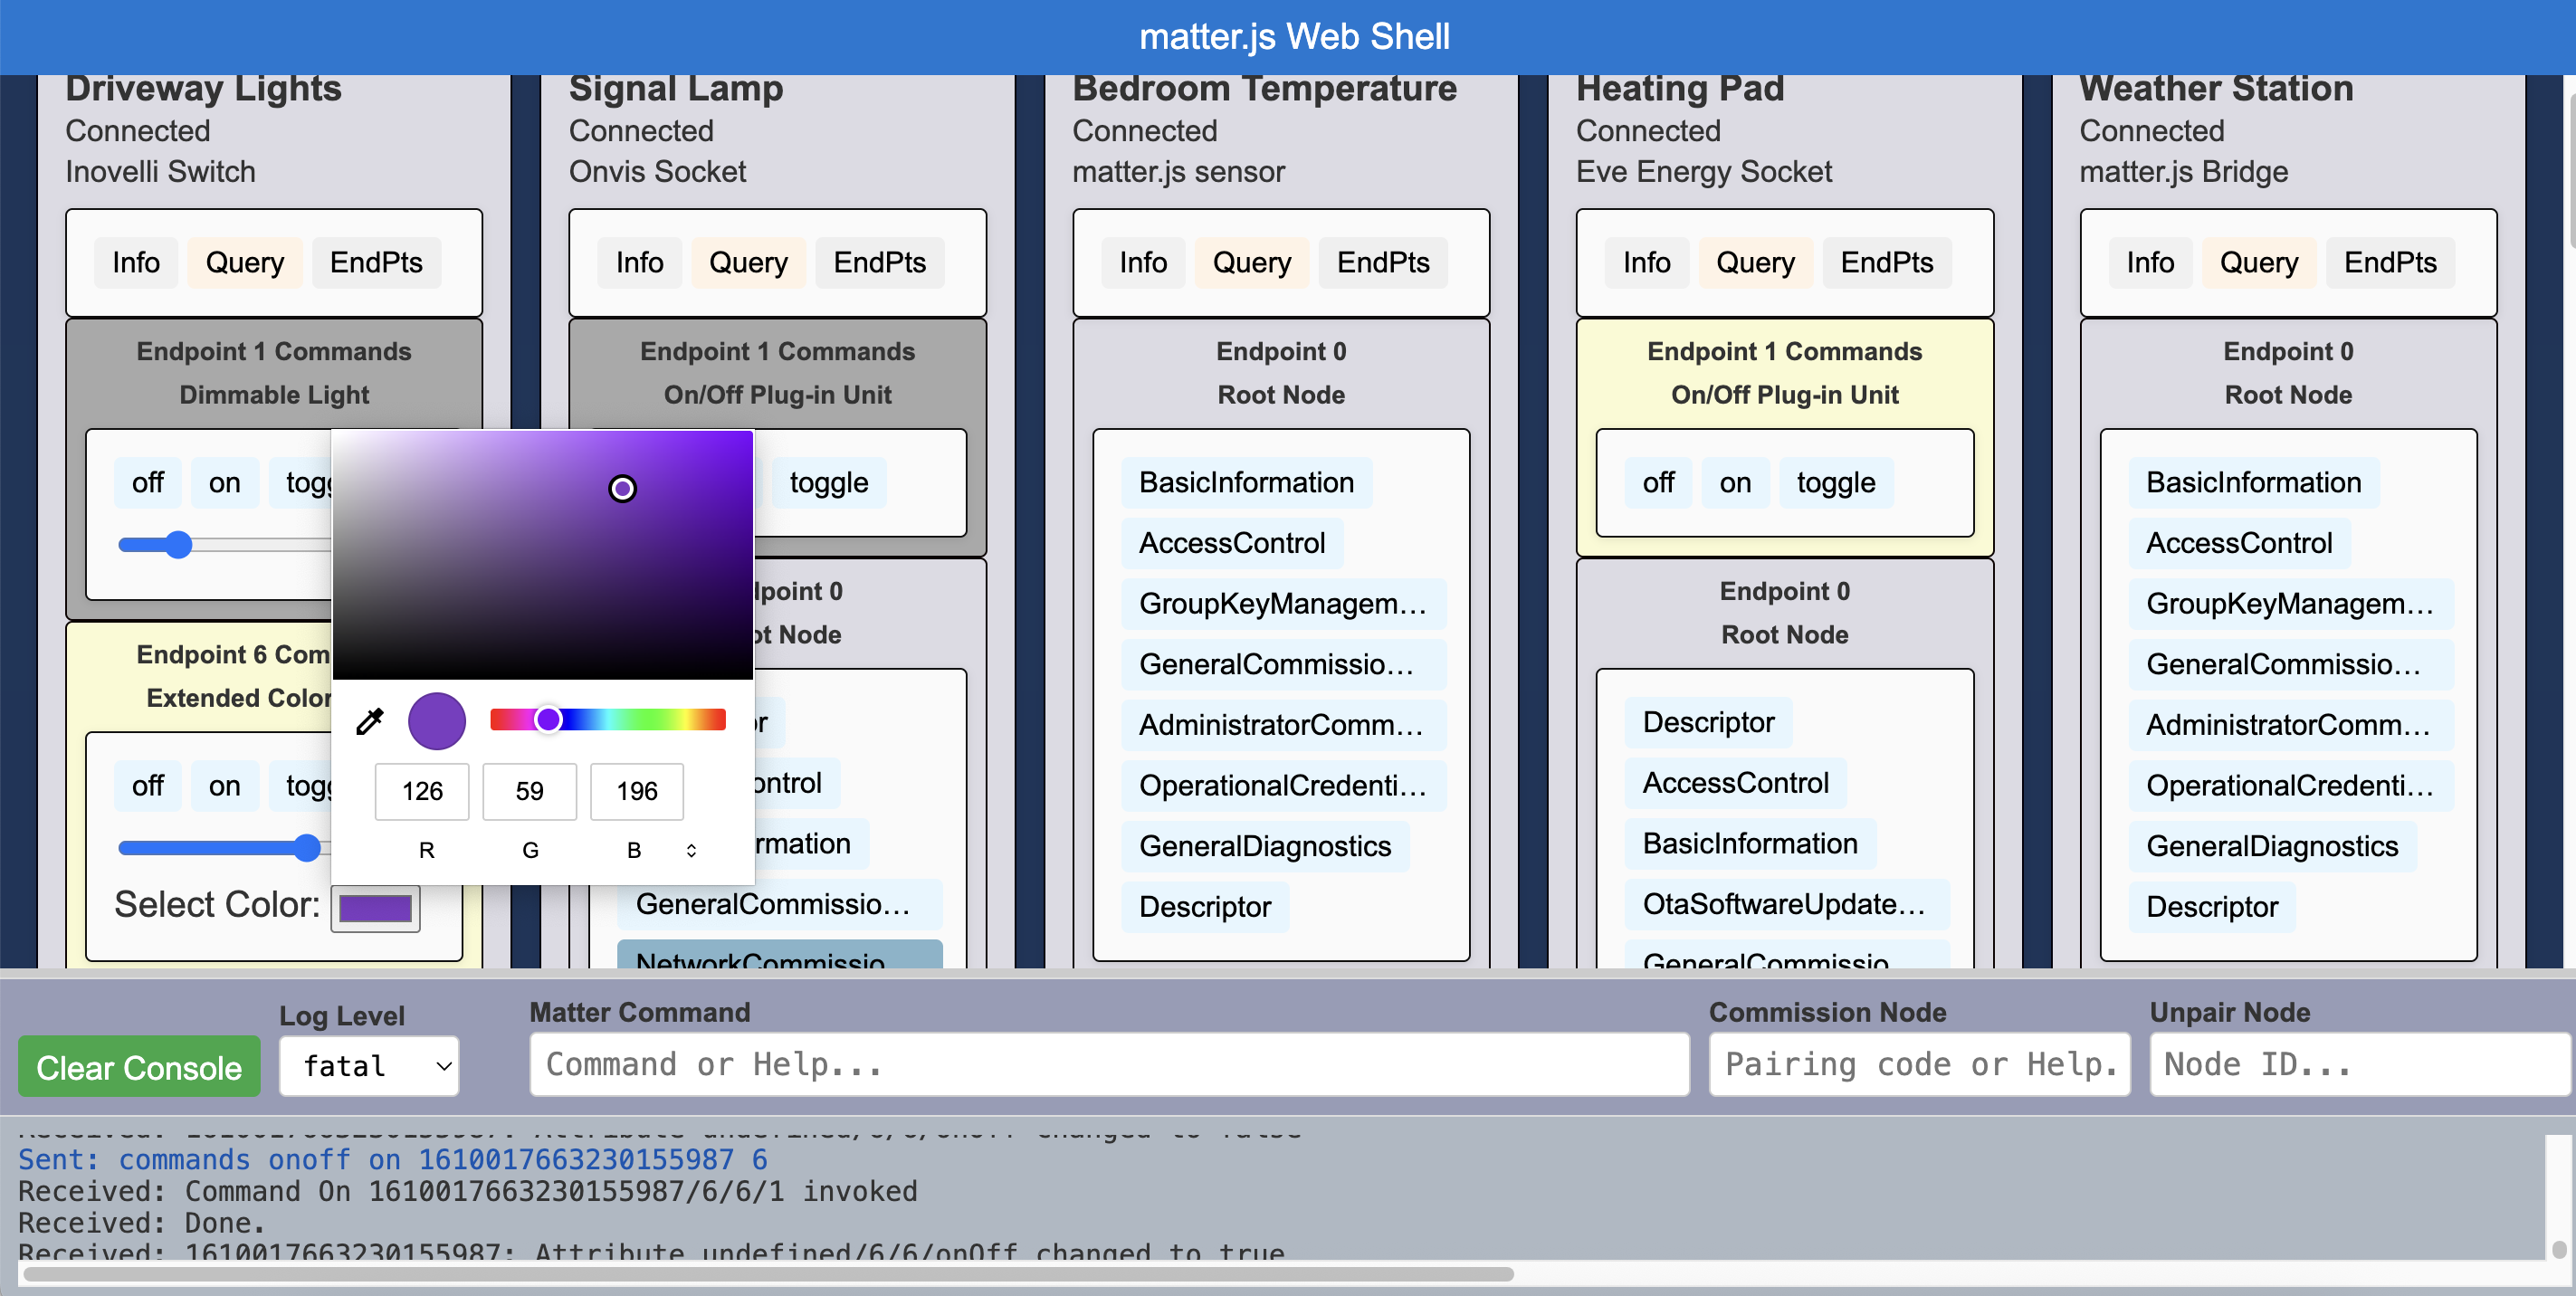
Task: Open GeneralDiagnostics in Weather Station
Action: click(x=2271, y=847)
